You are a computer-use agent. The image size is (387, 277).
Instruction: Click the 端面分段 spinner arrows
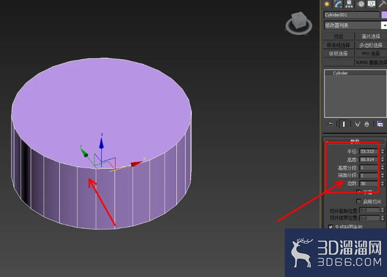(x=382, y=175)
